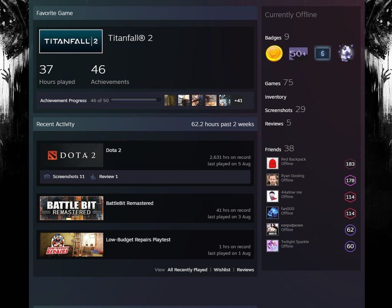392x308 pixels.
Task: Click level 183 badge of Red Backpack
Action: tap(350, 164)
